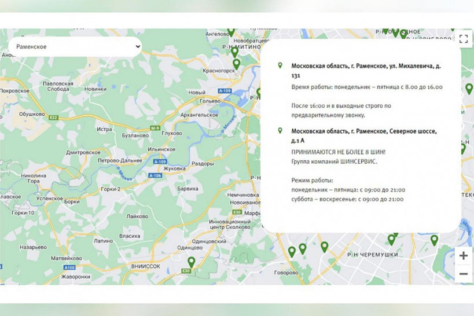Open the Раменское city dropdown
The image size is (474, 316).
75,46
